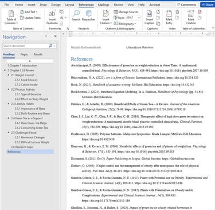The width and height of the screenshot is (215, 210).
Task: Close the Navigation pane
Action: pos(56,36)
